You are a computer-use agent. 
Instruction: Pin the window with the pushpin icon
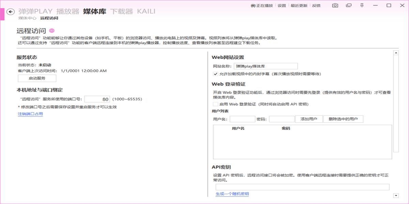point(362,5)
